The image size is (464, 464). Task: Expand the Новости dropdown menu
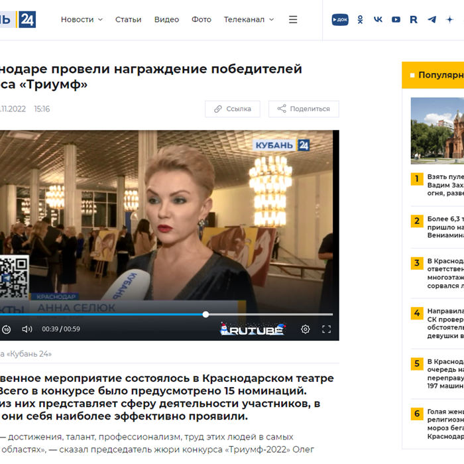(x=82, y=19)
